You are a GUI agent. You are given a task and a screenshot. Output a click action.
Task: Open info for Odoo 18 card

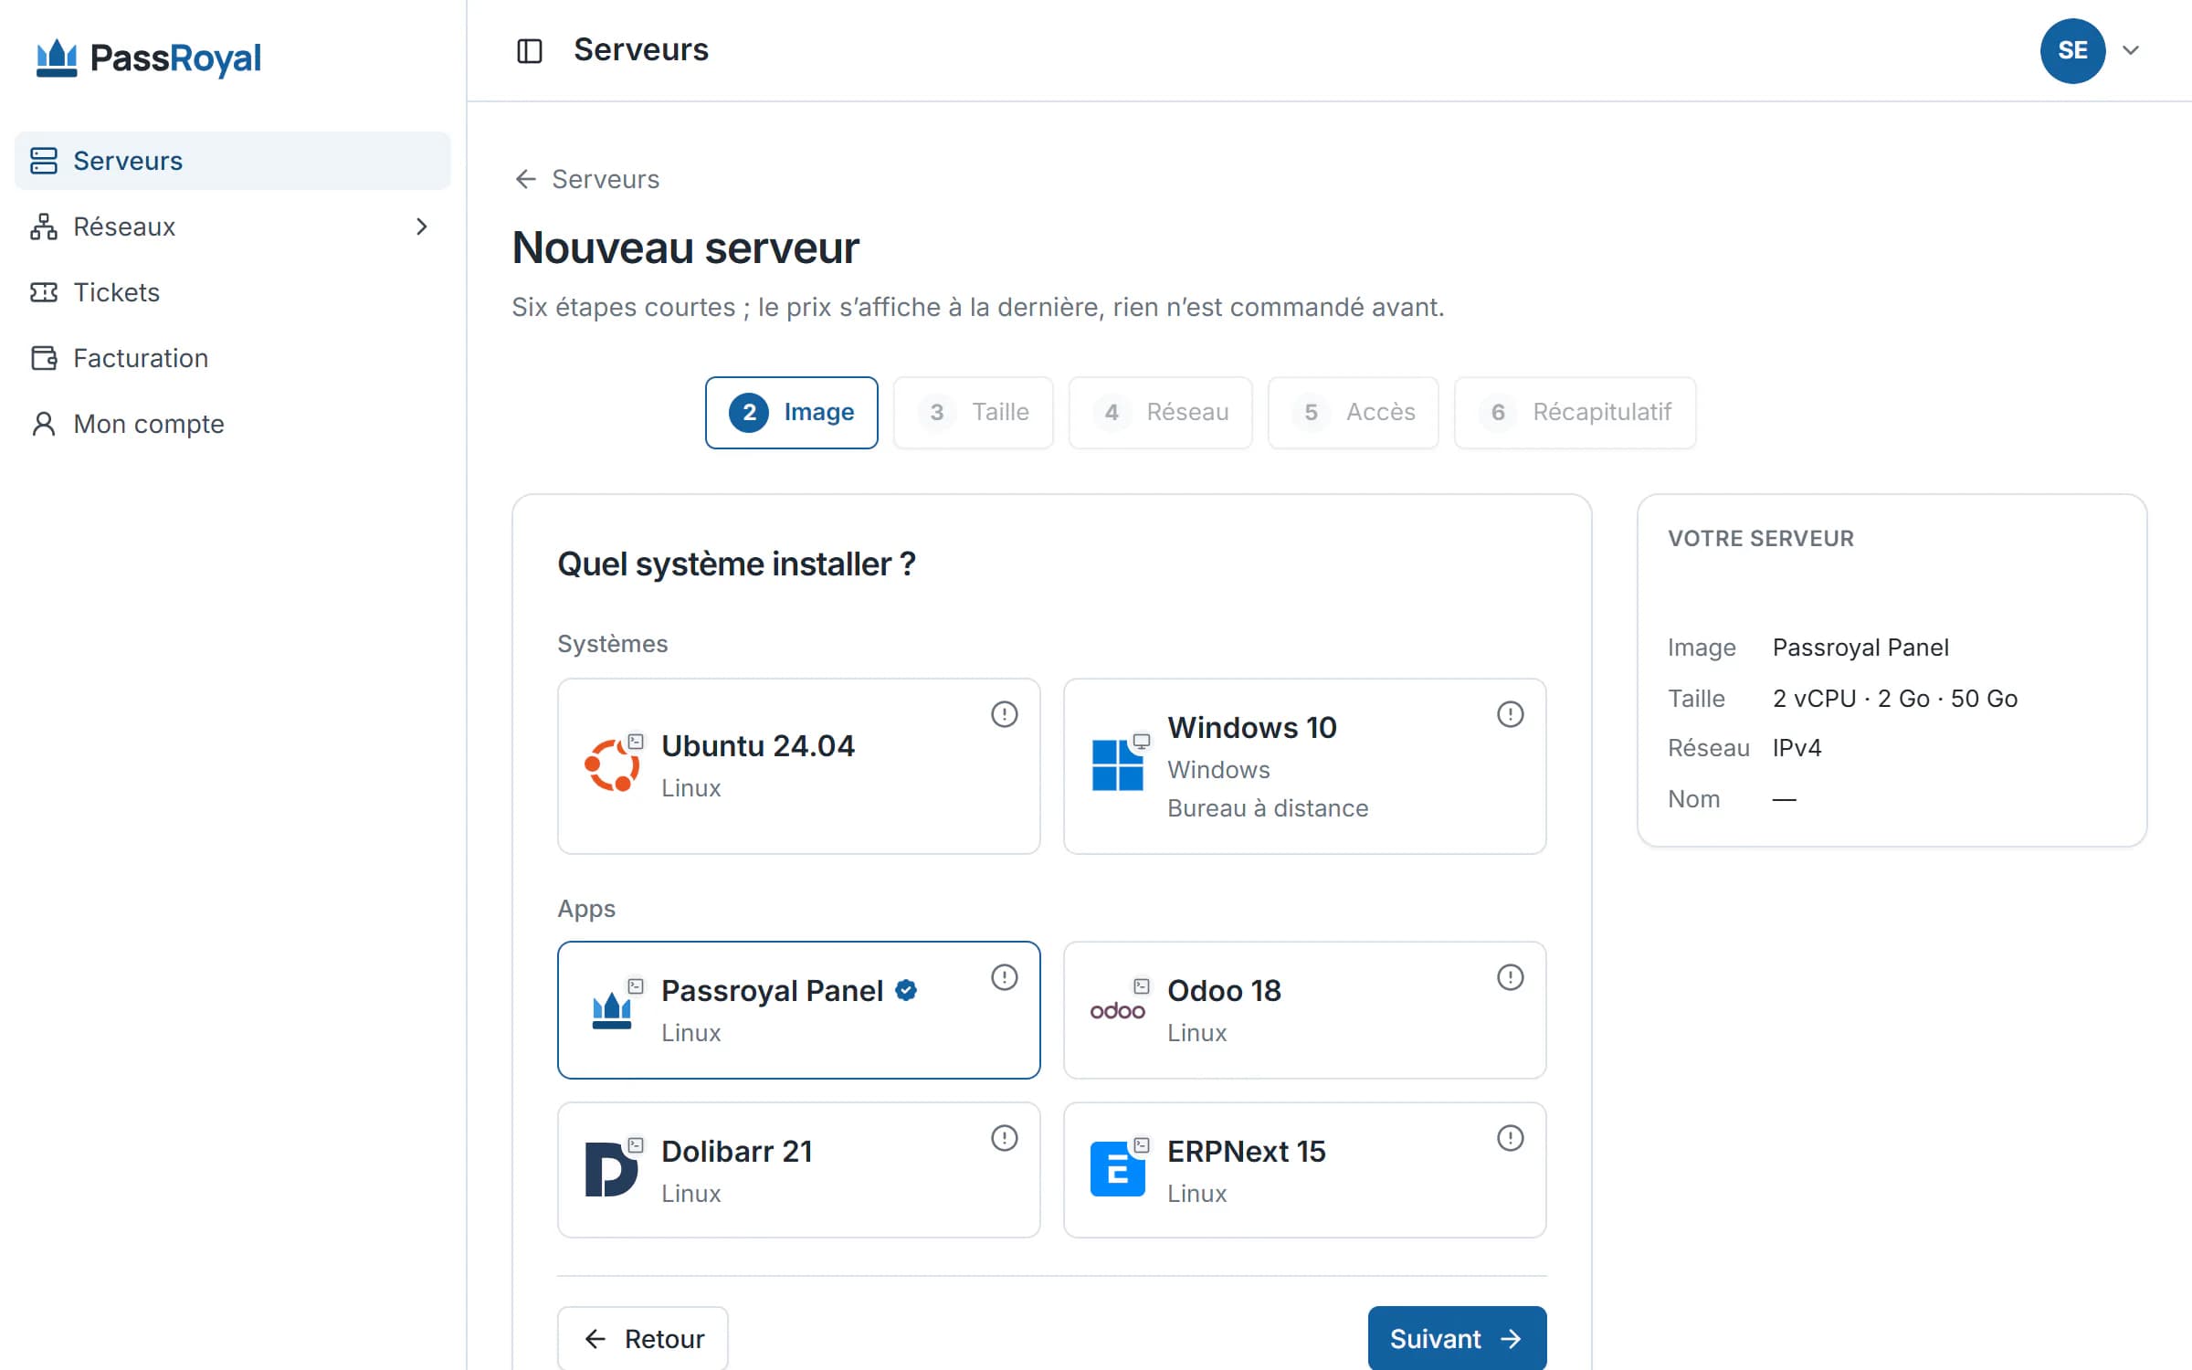click(x=1510, y=977)
